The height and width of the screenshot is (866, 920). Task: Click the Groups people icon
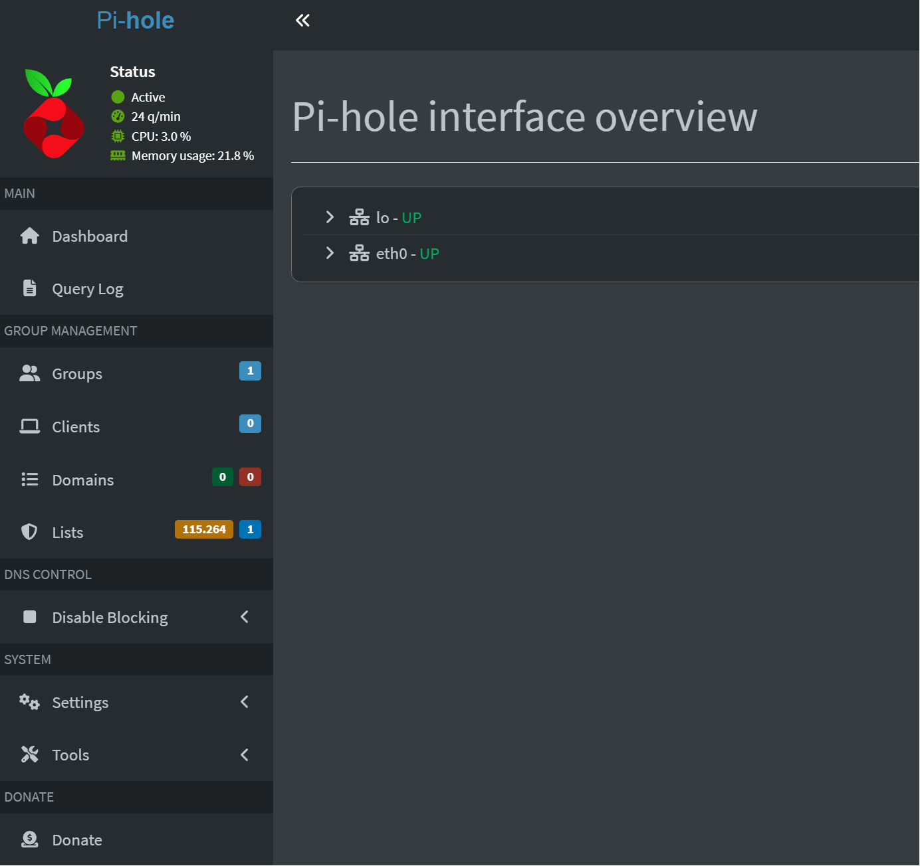29,374
